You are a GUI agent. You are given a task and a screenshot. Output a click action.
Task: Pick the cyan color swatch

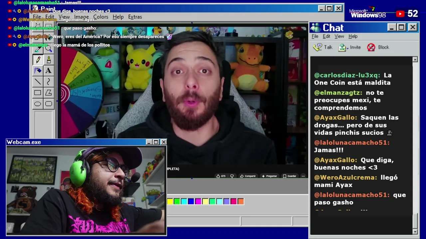[x=184, y=201]
